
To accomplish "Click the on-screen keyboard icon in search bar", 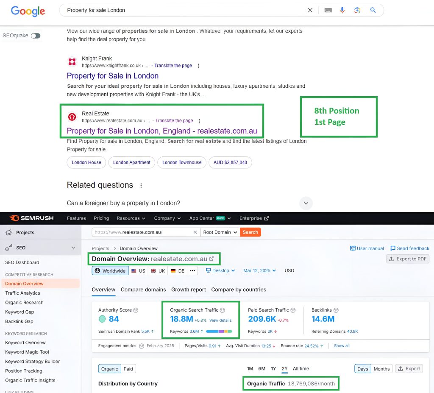I will point(328,10).
